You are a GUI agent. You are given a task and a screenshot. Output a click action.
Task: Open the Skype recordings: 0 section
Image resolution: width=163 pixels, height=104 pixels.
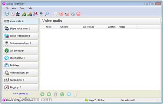(x=21, y=36)
